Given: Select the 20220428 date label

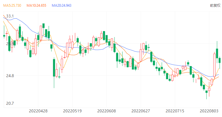Looking at the screenshot, I should tap(38, 111).
